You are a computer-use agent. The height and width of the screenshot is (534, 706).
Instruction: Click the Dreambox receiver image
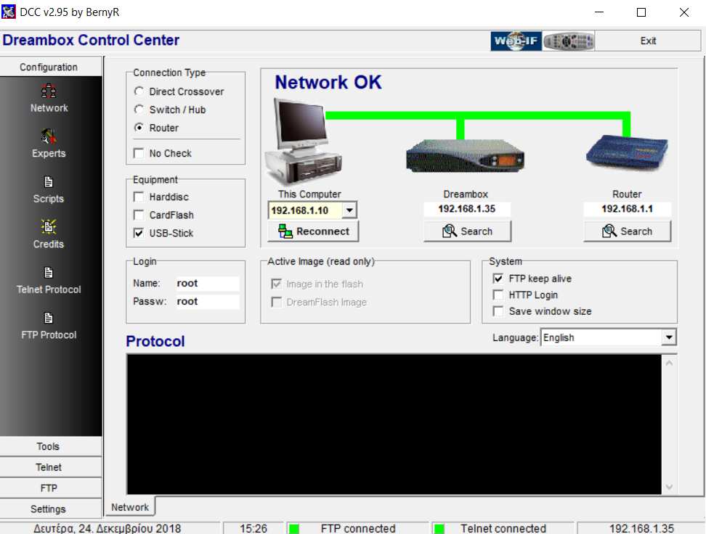pos(465,156)
